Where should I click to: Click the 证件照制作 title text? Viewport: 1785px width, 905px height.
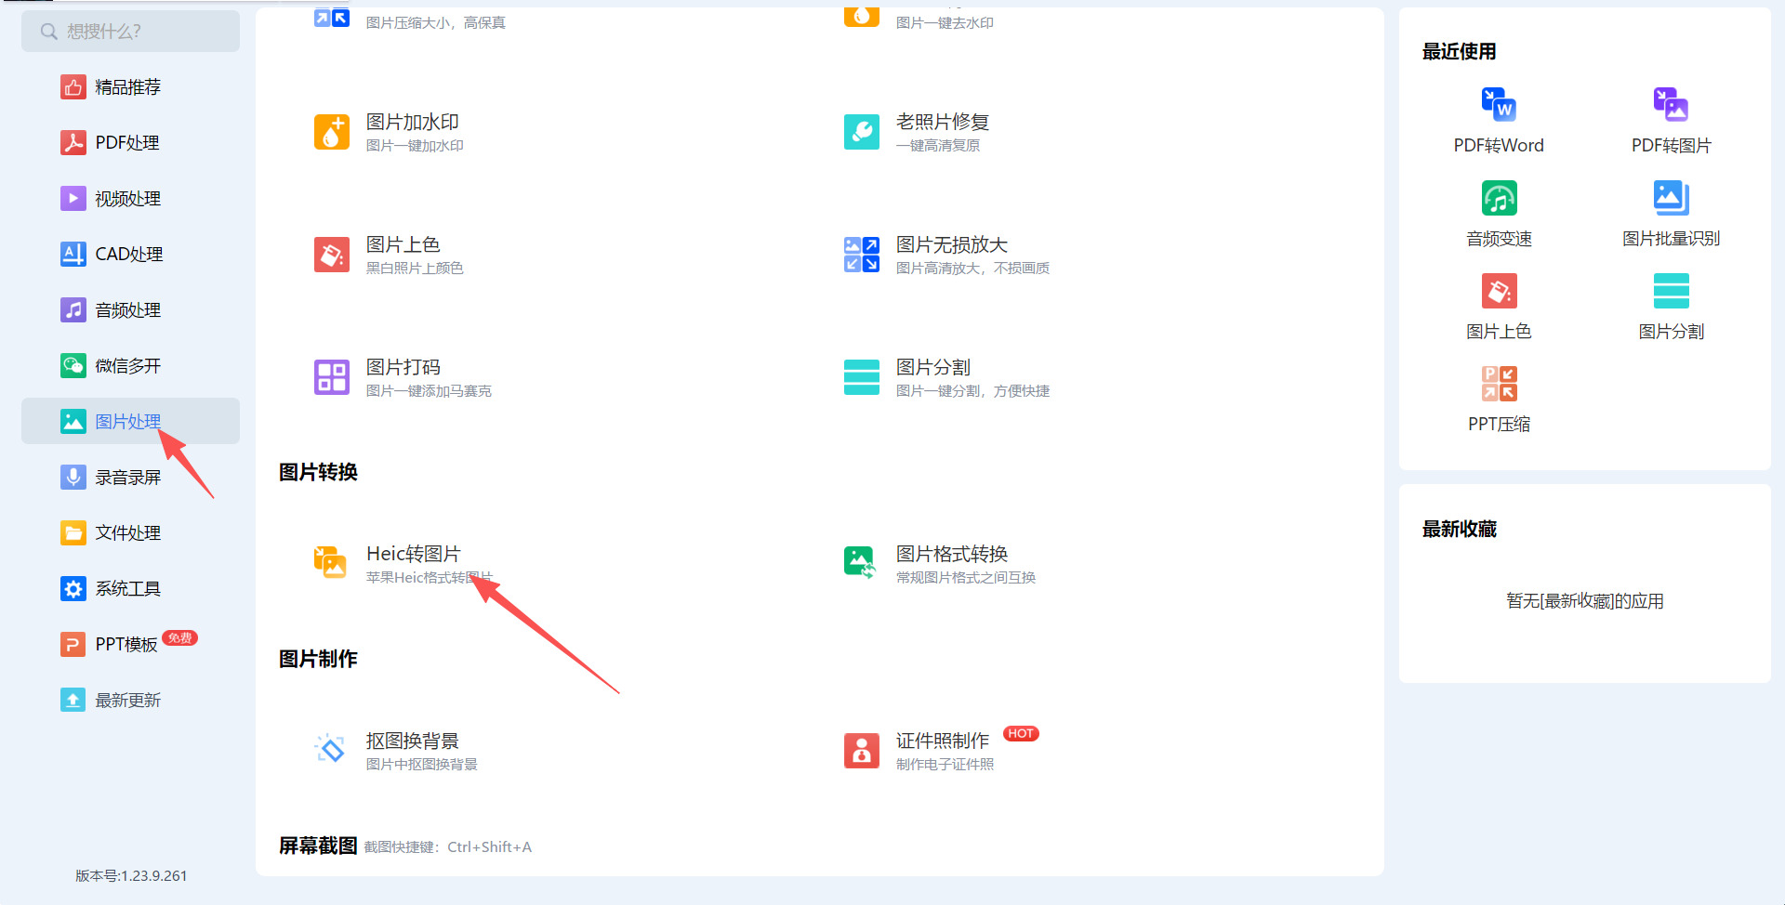click(x=943, y=741)
